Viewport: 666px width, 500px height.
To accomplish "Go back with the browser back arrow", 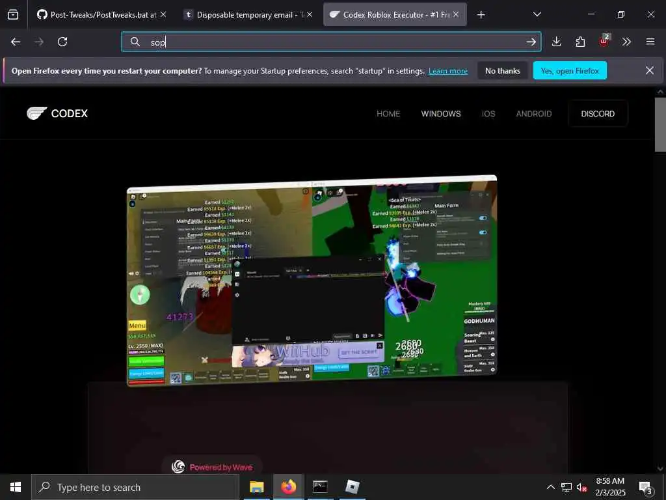I will click(16, 42).
